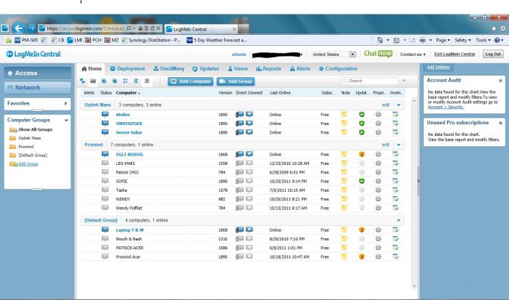This screenshot has width=509, height=300.
Task: Select the Access sidebar button
Action: pos(38,73)
